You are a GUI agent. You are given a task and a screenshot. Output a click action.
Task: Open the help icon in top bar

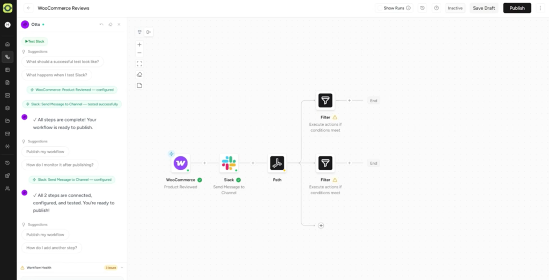(436, 8)
